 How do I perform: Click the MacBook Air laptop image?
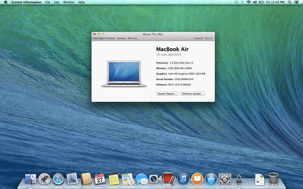124,74
